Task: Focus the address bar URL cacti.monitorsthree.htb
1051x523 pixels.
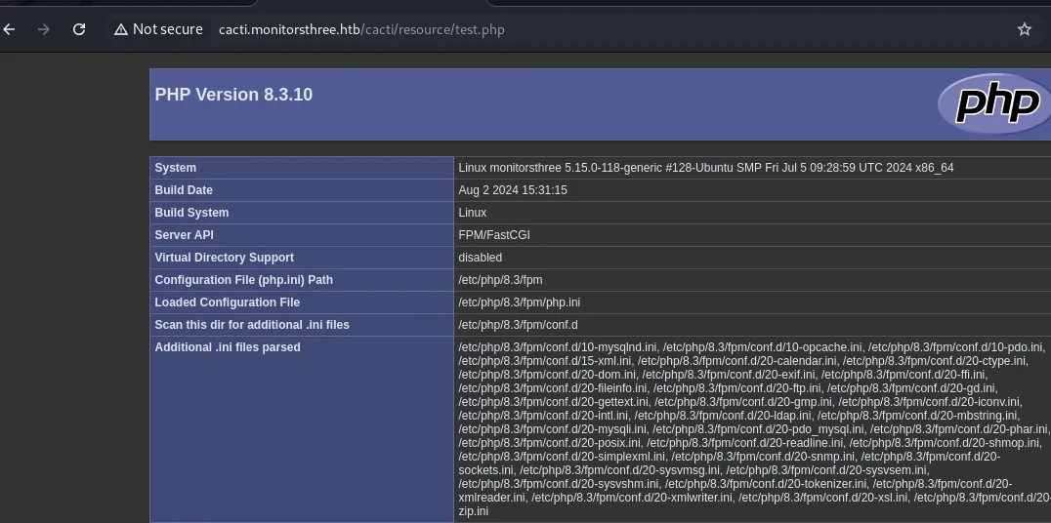Action: [361, 29]
